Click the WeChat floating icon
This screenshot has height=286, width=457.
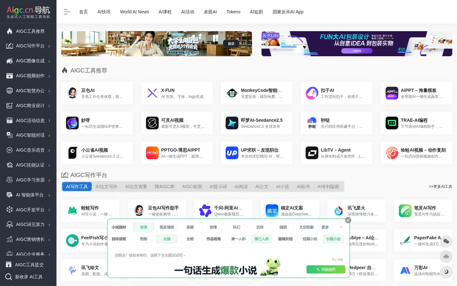coord(446,242)
